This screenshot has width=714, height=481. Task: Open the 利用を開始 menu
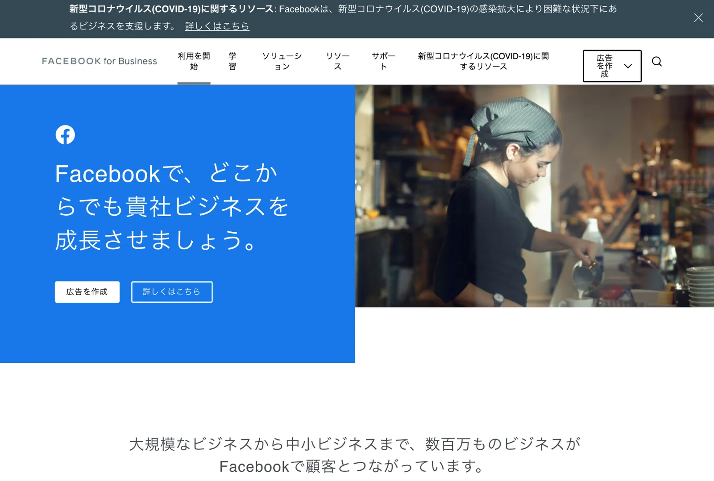194,61
